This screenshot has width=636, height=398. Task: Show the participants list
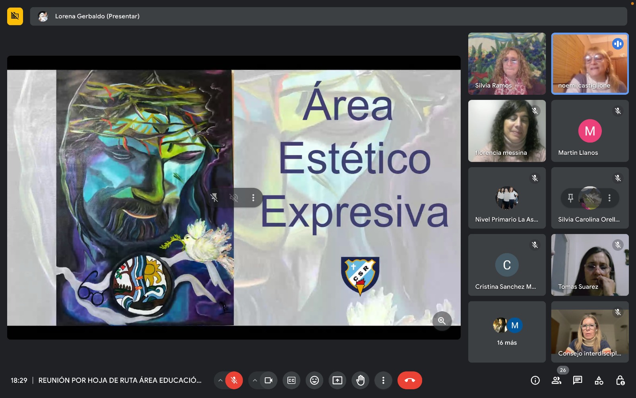(556, 380)
